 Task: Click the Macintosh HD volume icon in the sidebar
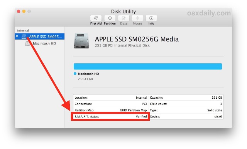[28, 43]
